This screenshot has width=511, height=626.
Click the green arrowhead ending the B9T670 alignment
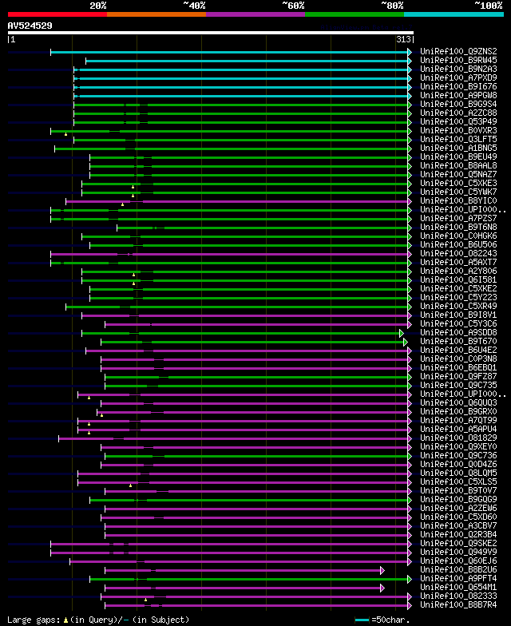click(406, 342)
